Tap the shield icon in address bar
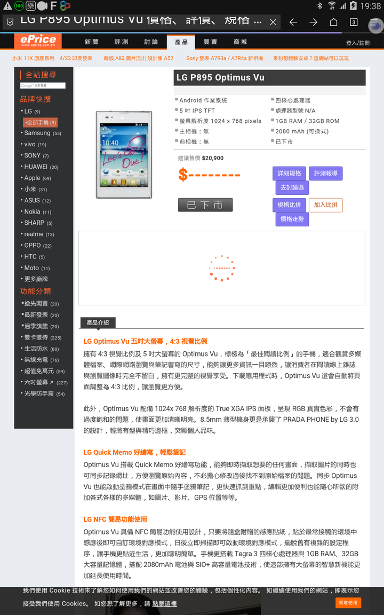The height and width of the screenshot is (615, 384). 10,22
